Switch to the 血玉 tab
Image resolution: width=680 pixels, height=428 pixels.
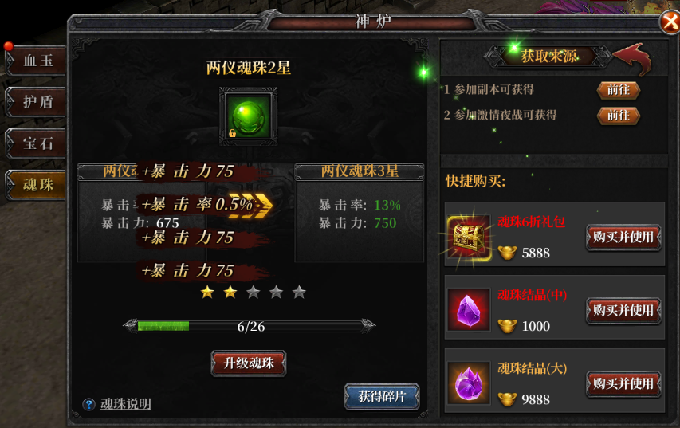pos(36,61)
